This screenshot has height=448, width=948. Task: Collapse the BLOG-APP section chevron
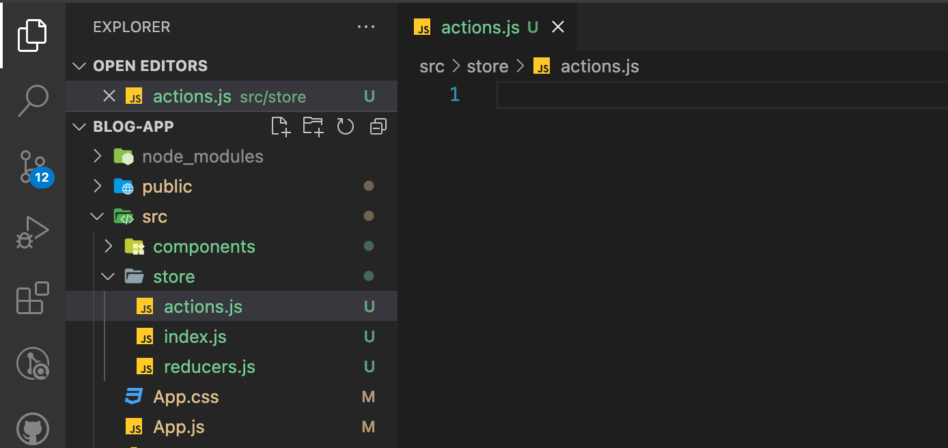point(80,126)
